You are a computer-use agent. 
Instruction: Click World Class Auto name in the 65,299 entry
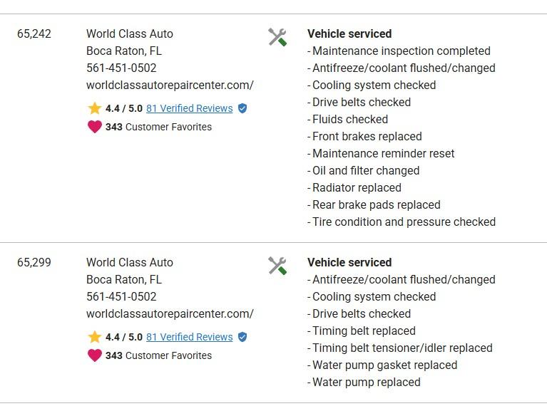[130, 262]
